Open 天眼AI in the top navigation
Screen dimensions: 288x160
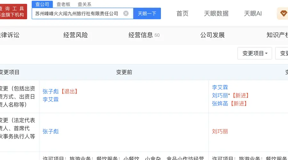(x=253, y=13)
